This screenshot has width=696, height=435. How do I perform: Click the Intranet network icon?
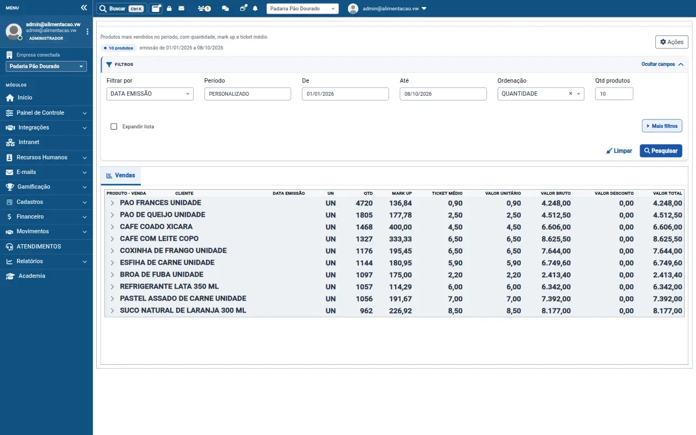[x=10, y=142]
